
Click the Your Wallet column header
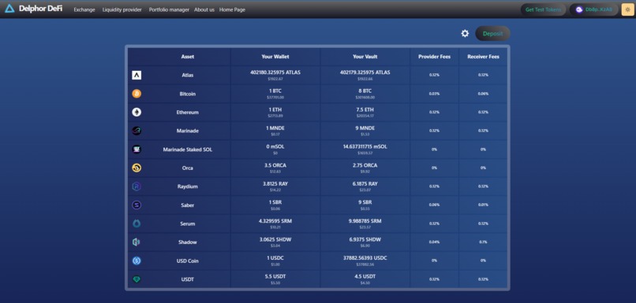[x=275, y=57]
